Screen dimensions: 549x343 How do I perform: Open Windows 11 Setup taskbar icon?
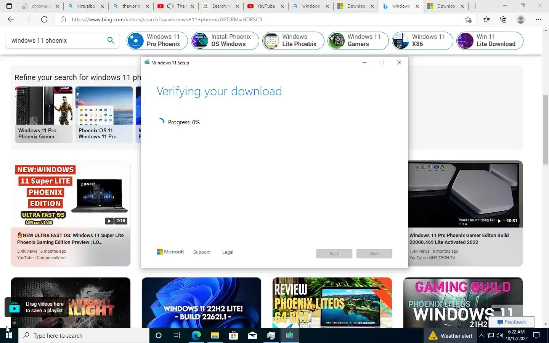pyautogui.click(x=290, y=335)
